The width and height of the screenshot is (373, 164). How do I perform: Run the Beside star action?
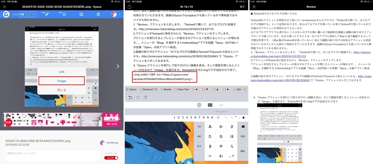coord(166,89)
